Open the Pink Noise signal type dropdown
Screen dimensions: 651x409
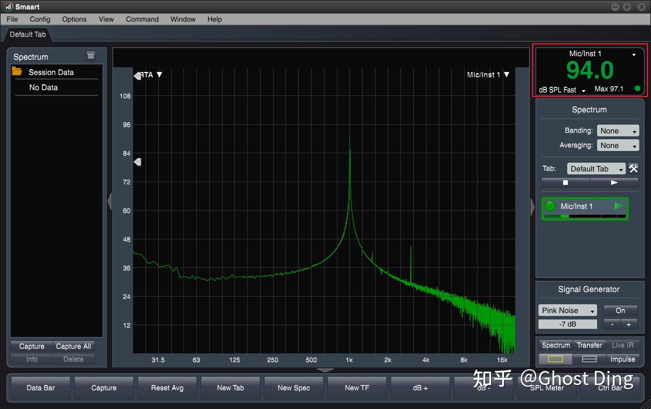567,310
